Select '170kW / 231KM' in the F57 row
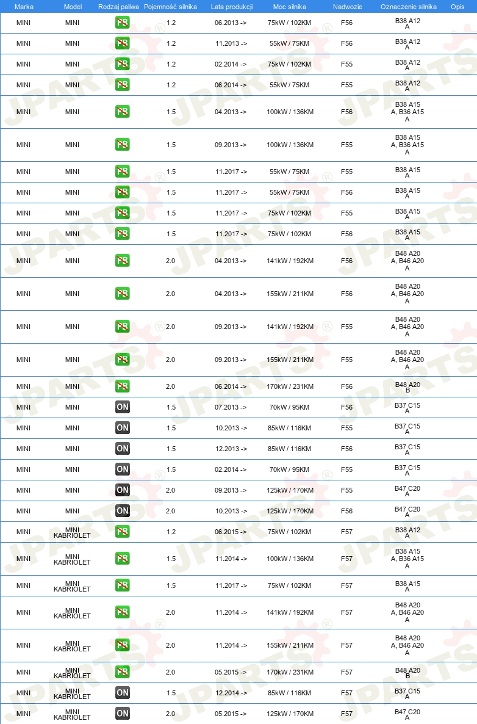 (x=290, y=672)
